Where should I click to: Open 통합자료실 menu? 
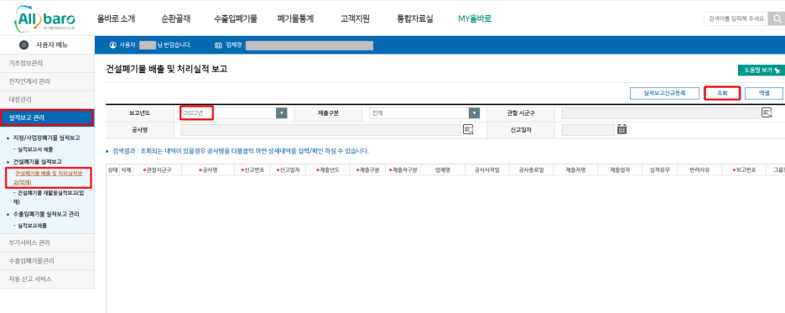(415, 19)
